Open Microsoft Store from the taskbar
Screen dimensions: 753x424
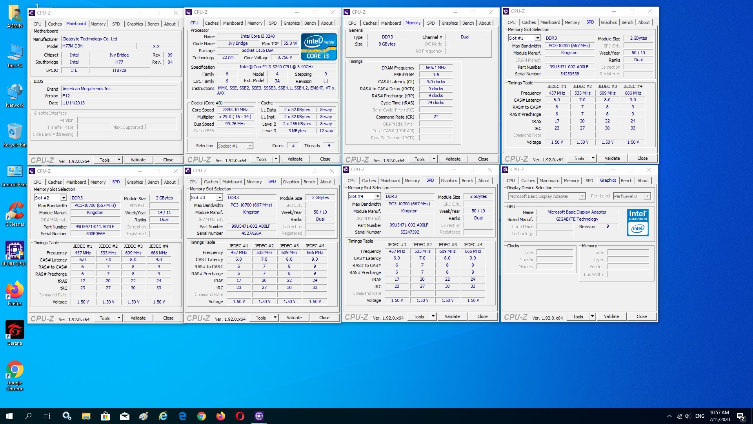(x=105, y=416)
